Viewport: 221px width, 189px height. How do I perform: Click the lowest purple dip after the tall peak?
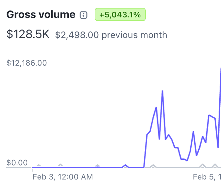187,160
